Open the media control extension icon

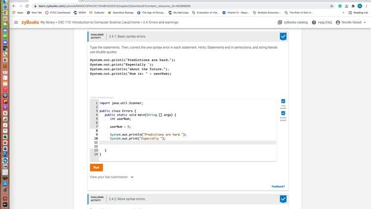[x=347, y=6]
